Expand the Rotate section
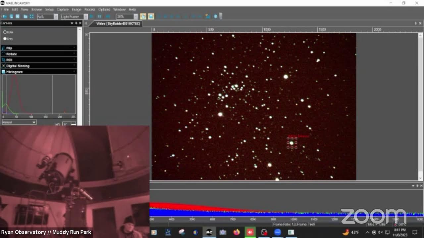424x238 pixels. click(39, 54)
